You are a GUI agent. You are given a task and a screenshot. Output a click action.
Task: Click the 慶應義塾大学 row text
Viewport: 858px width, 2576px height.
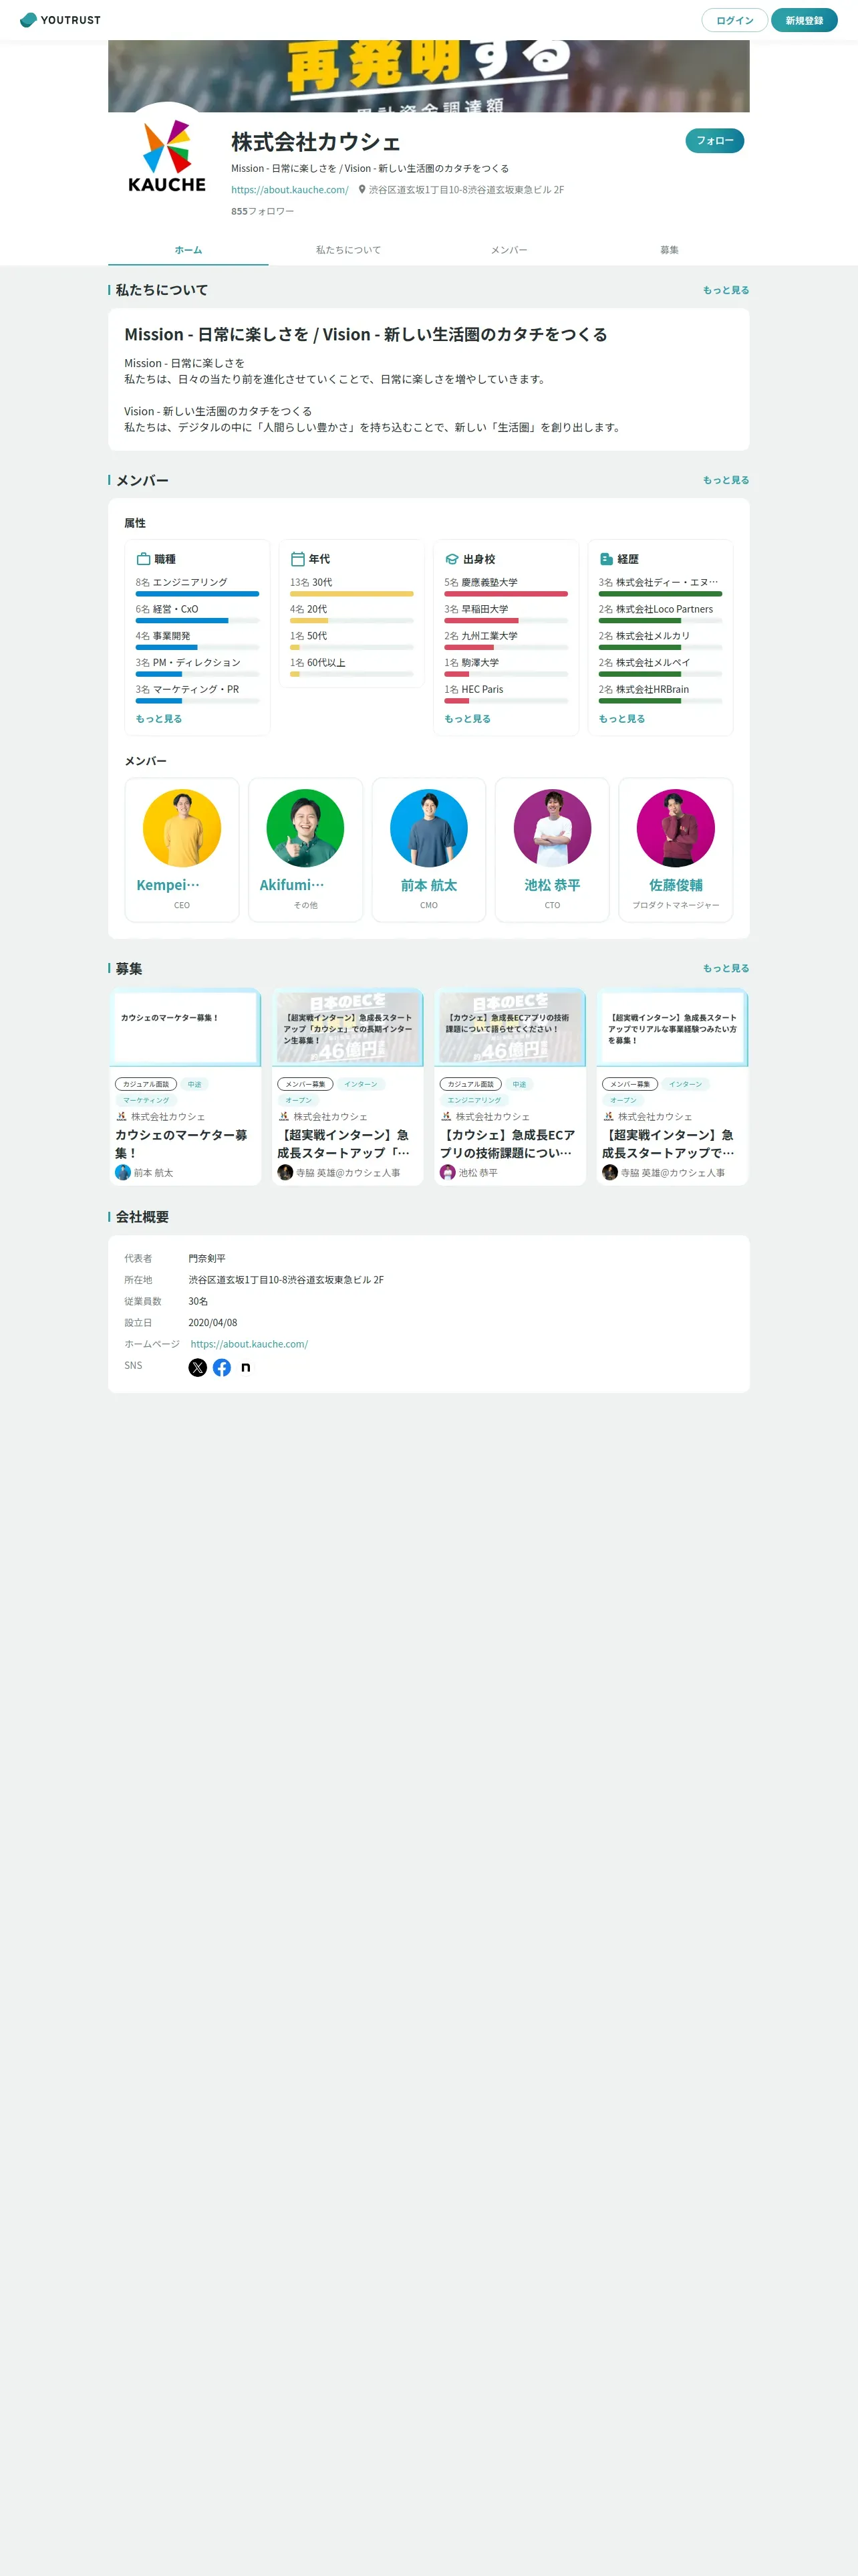point(489,582)
